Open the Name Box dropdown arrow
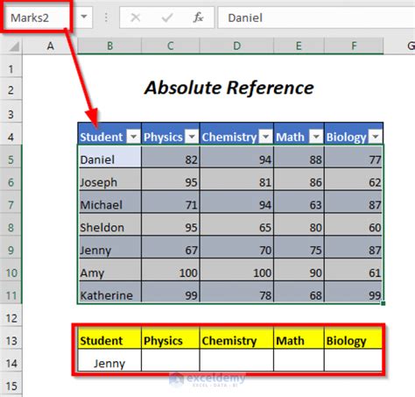Image resolution: width=415 pixels, height=397 pixels. click(84, 17)
